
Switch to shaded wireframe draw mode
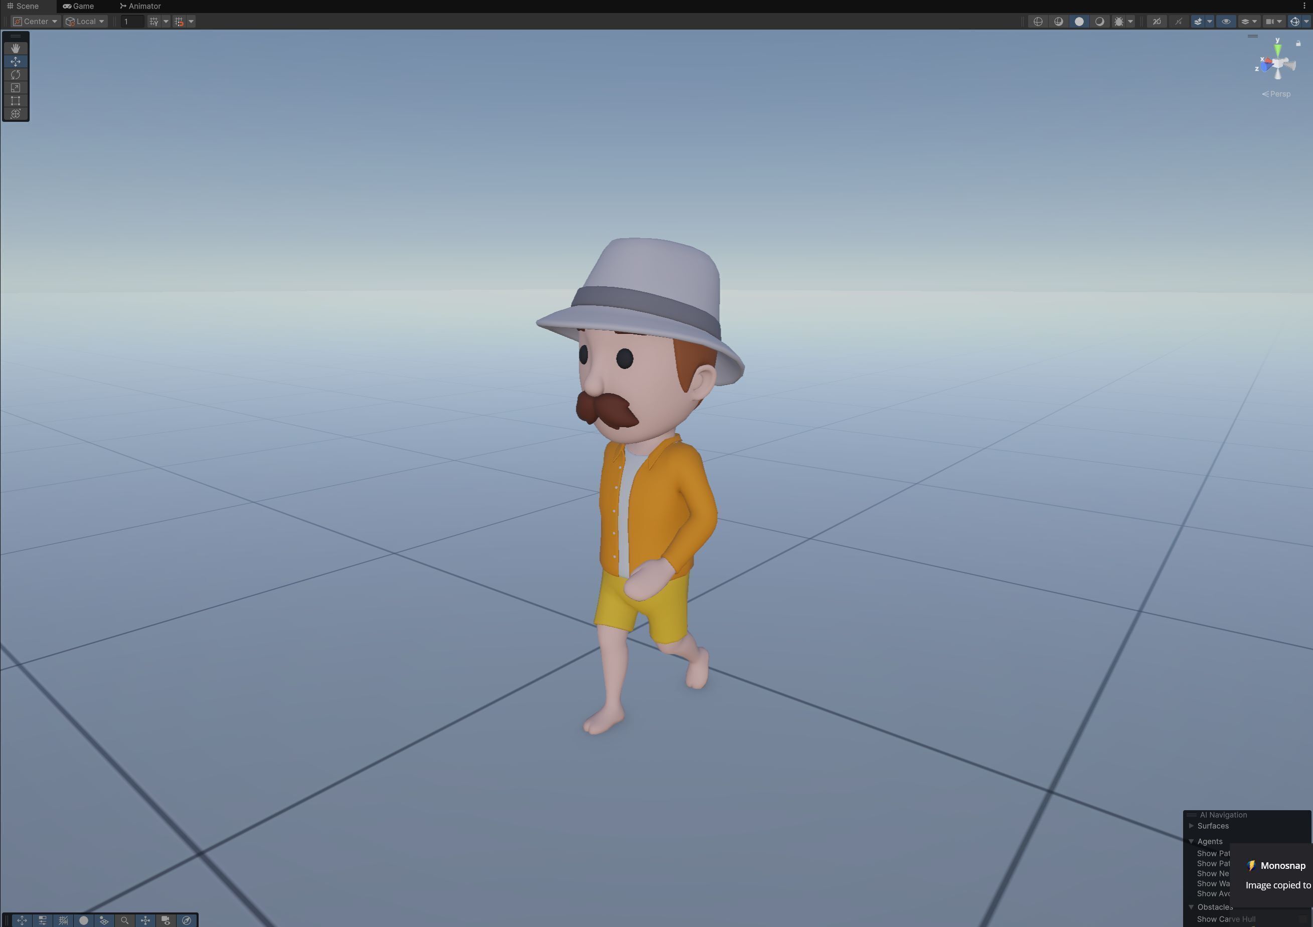tap(1059, 21)
